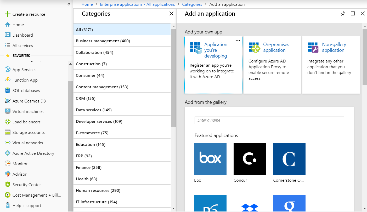
Task: Click the Security Center shield icon
Action: (8, 185)
